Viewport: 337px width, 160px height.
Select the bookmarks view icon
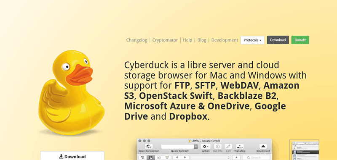point(151,157)
